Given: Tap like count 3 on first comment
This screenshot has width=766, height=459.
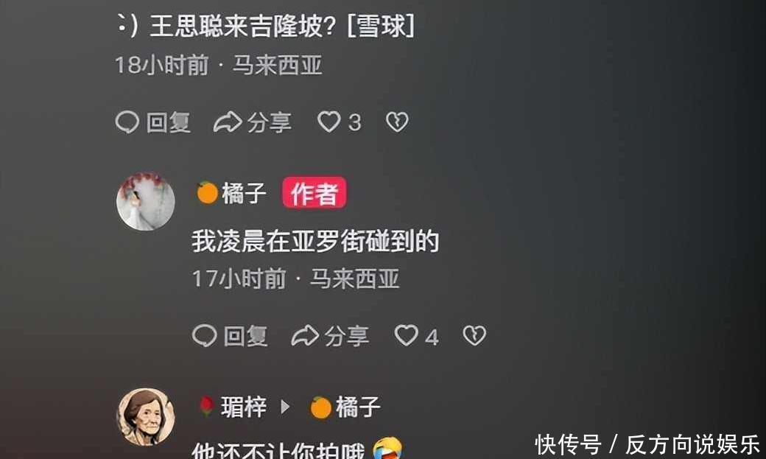Looking at the screenshot, I should point(355,123).
